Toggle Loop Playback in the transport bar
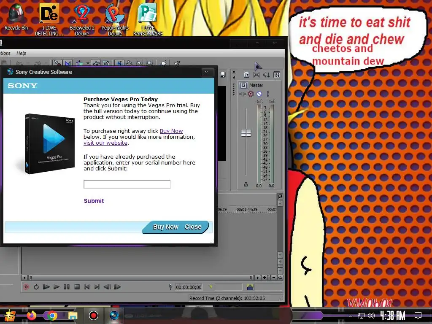This screenshot has height=324, width=432. (x=36, y=287)
